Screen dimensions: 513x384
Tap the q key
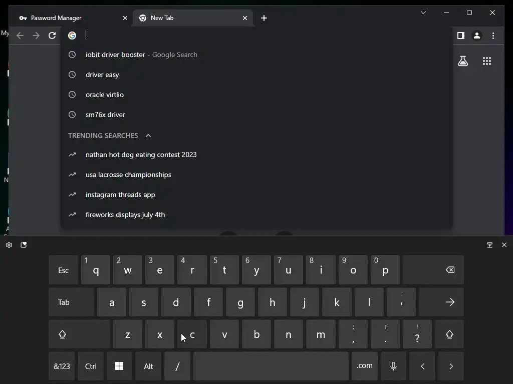pyautogui.click(x=96, y=270)
